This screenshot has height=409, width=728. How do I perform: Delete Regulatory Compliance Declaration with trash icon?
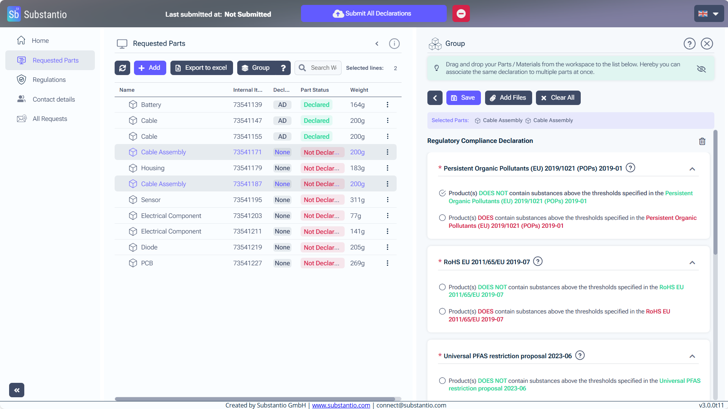click(702, 141)
